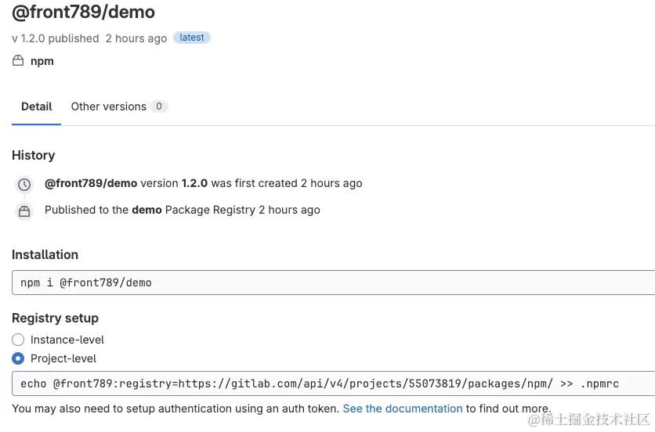The width and height of the screenshot is (655, 432).
Task: Click the @front789/demo page title
Action: (x=83, y=13)
